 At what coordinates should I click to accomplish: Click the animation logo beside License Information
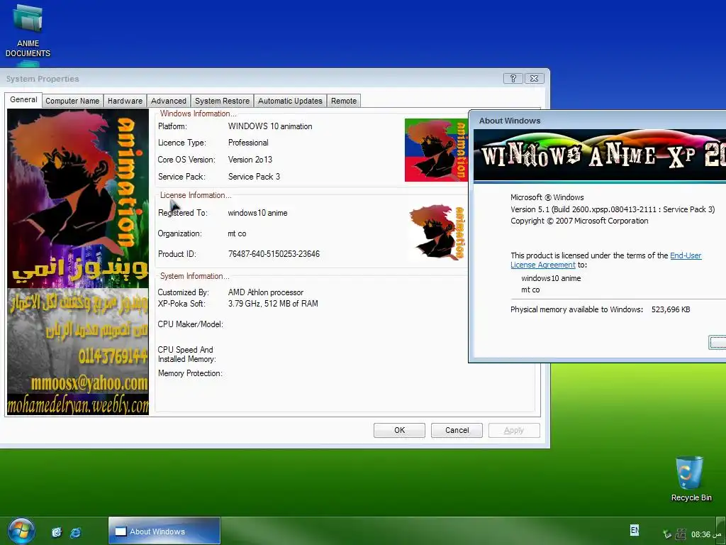(x=437, y=233)
